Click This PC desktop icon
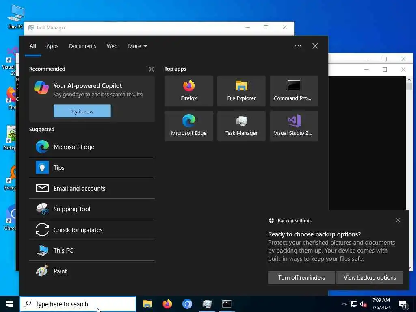The height and width of the screenshot is (312, 416). tap(15, 17)
